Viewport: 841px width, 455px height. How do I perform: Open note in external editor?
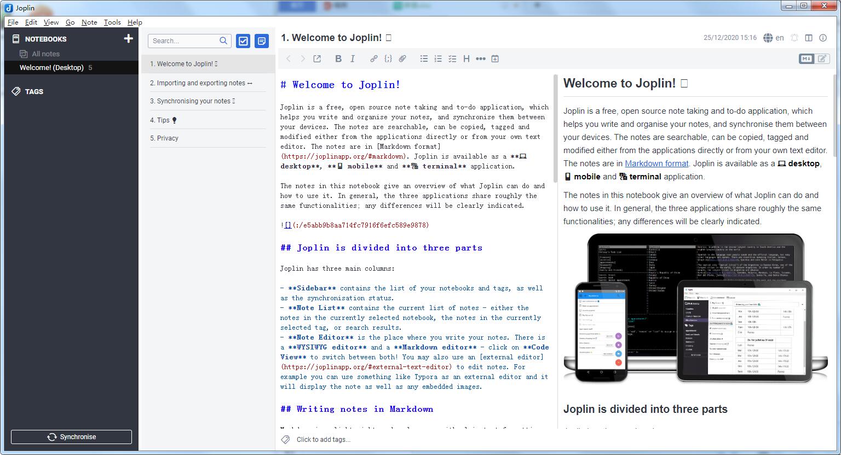click(x=317, y=59)
